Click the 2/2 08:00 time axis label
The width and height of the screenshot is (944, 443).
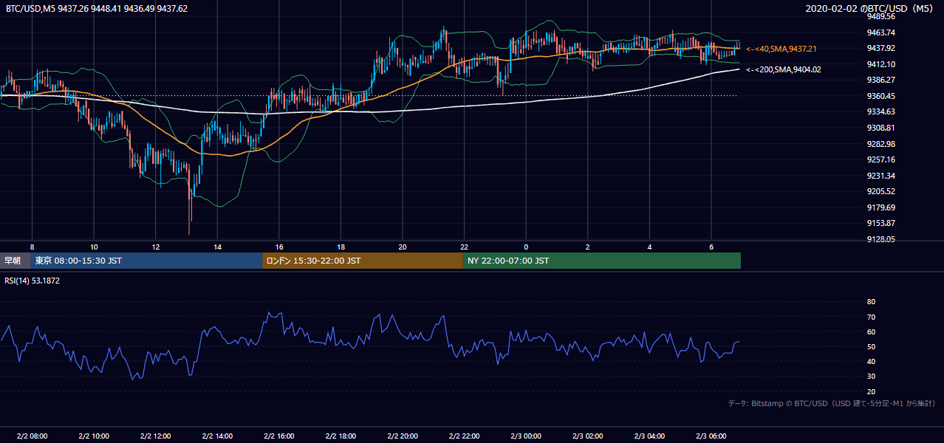(x=32, y=436)
